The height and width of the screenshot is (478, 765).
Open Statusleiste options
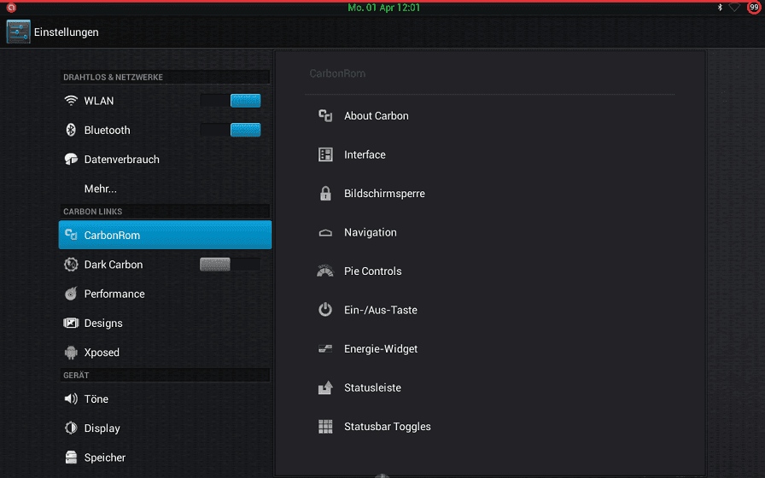point(490,388)
